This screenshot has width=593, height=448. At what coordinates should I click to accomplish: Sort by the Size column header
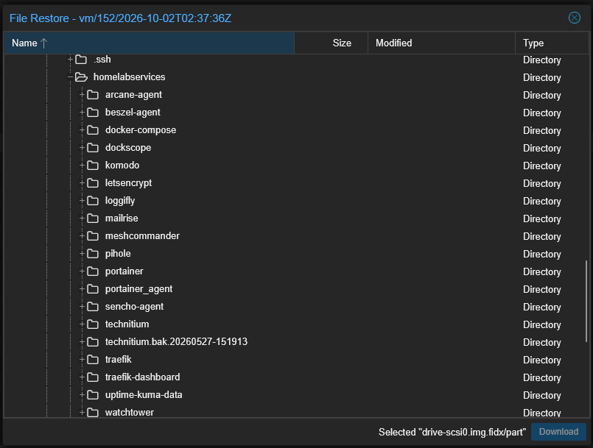click(331, 43)
